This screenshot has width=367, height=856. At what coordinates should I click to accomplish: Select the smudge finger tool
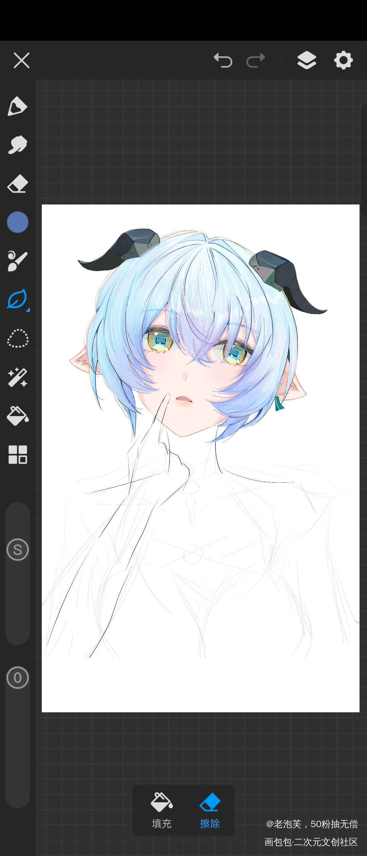point(17,145)
